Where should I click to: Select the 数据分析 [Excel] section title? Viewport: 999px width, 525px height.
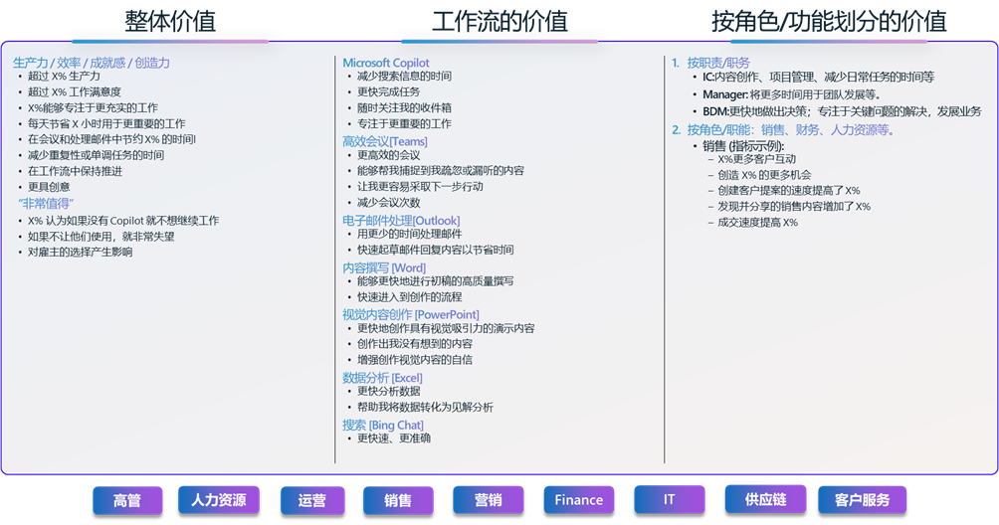click(382, 378)
